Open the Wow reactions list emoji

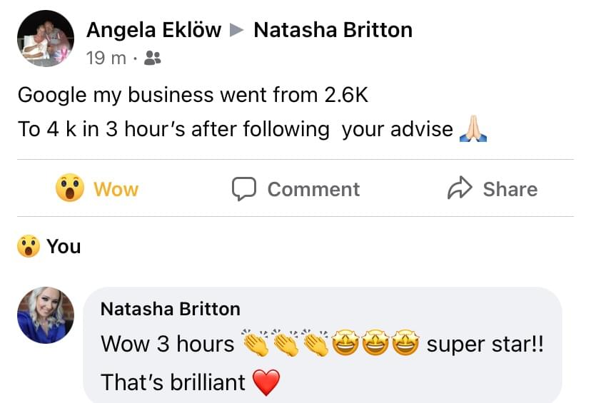coord(27,247)
